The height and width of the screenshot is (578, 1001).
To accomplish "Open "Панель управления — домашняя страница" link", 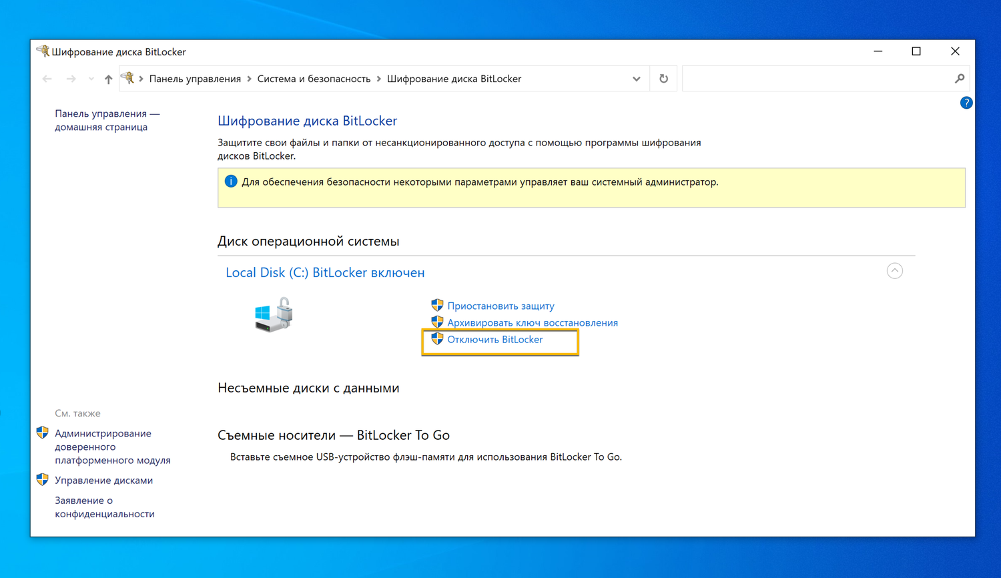I will click(x=107, y=120).
